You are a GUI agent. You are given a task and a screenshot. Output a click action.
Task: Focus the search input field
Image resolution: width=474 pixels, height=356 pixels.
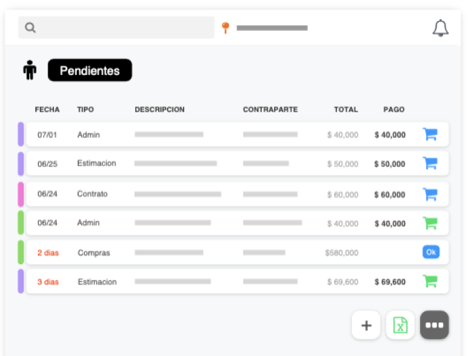pyautogui.click(x=124, y=28)
